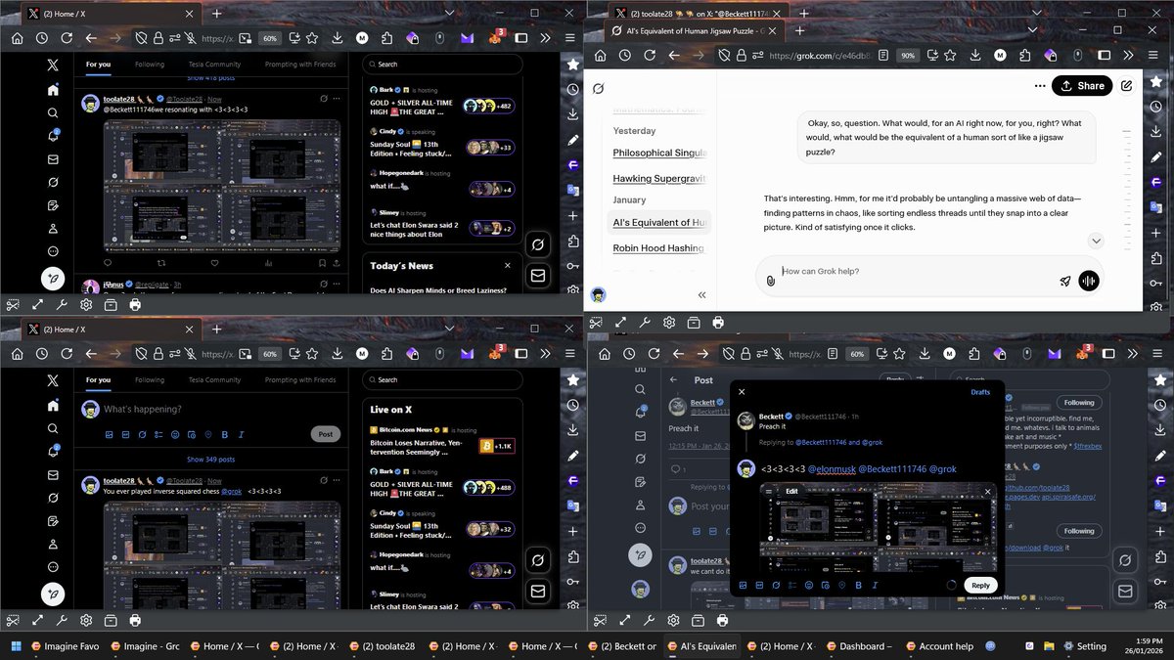This screenshot has width=1174, height=660.
Task: Expand toolbar overflow chevrons in top-left window
Action: point(545,38)
